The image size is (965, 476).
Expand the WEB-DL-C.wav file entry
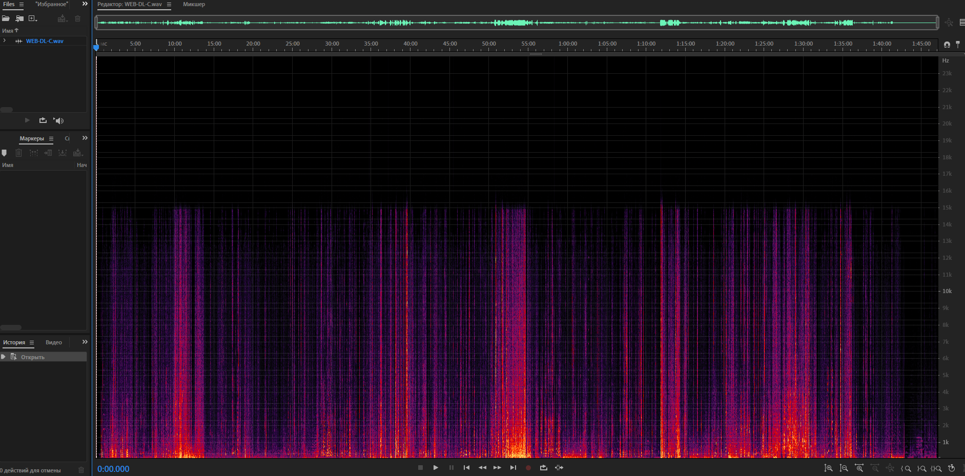[x=5, y=41]
